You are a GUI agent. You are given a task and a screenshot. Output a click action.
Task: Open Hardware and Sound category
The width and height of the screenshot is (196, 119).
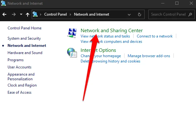[x=25, y=53]
